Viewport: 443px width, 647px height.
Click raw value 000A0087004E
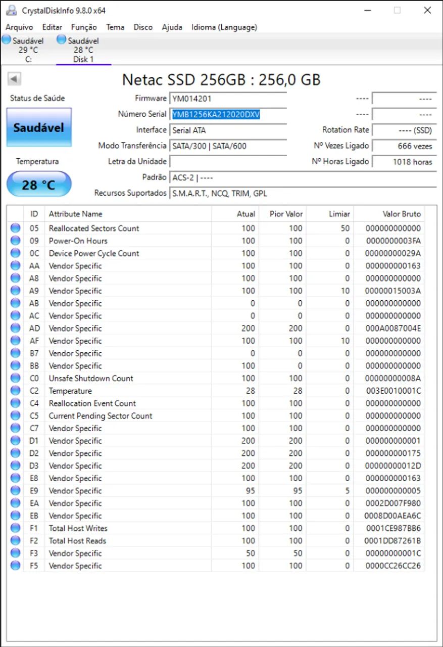(393, 328)
